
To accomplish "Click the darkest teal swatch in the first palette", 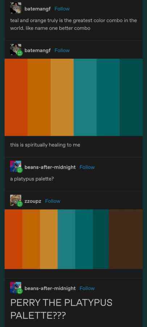I will coord(131,97).
